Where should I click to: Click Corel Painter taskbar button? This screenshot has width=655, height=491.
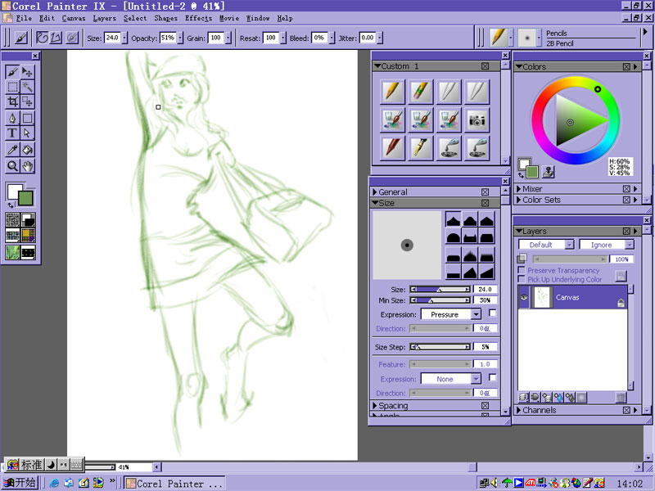[174, 484]
